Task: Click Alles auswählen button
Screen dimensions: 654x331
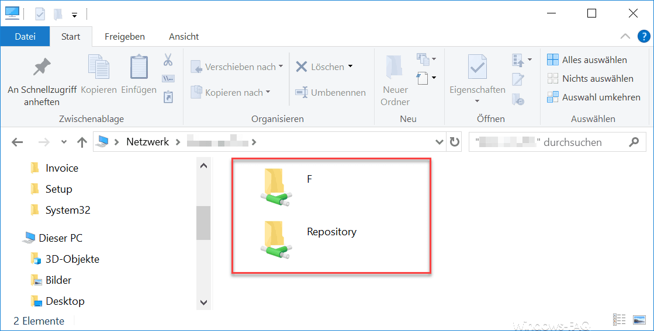Action: (x=587, y=60)
